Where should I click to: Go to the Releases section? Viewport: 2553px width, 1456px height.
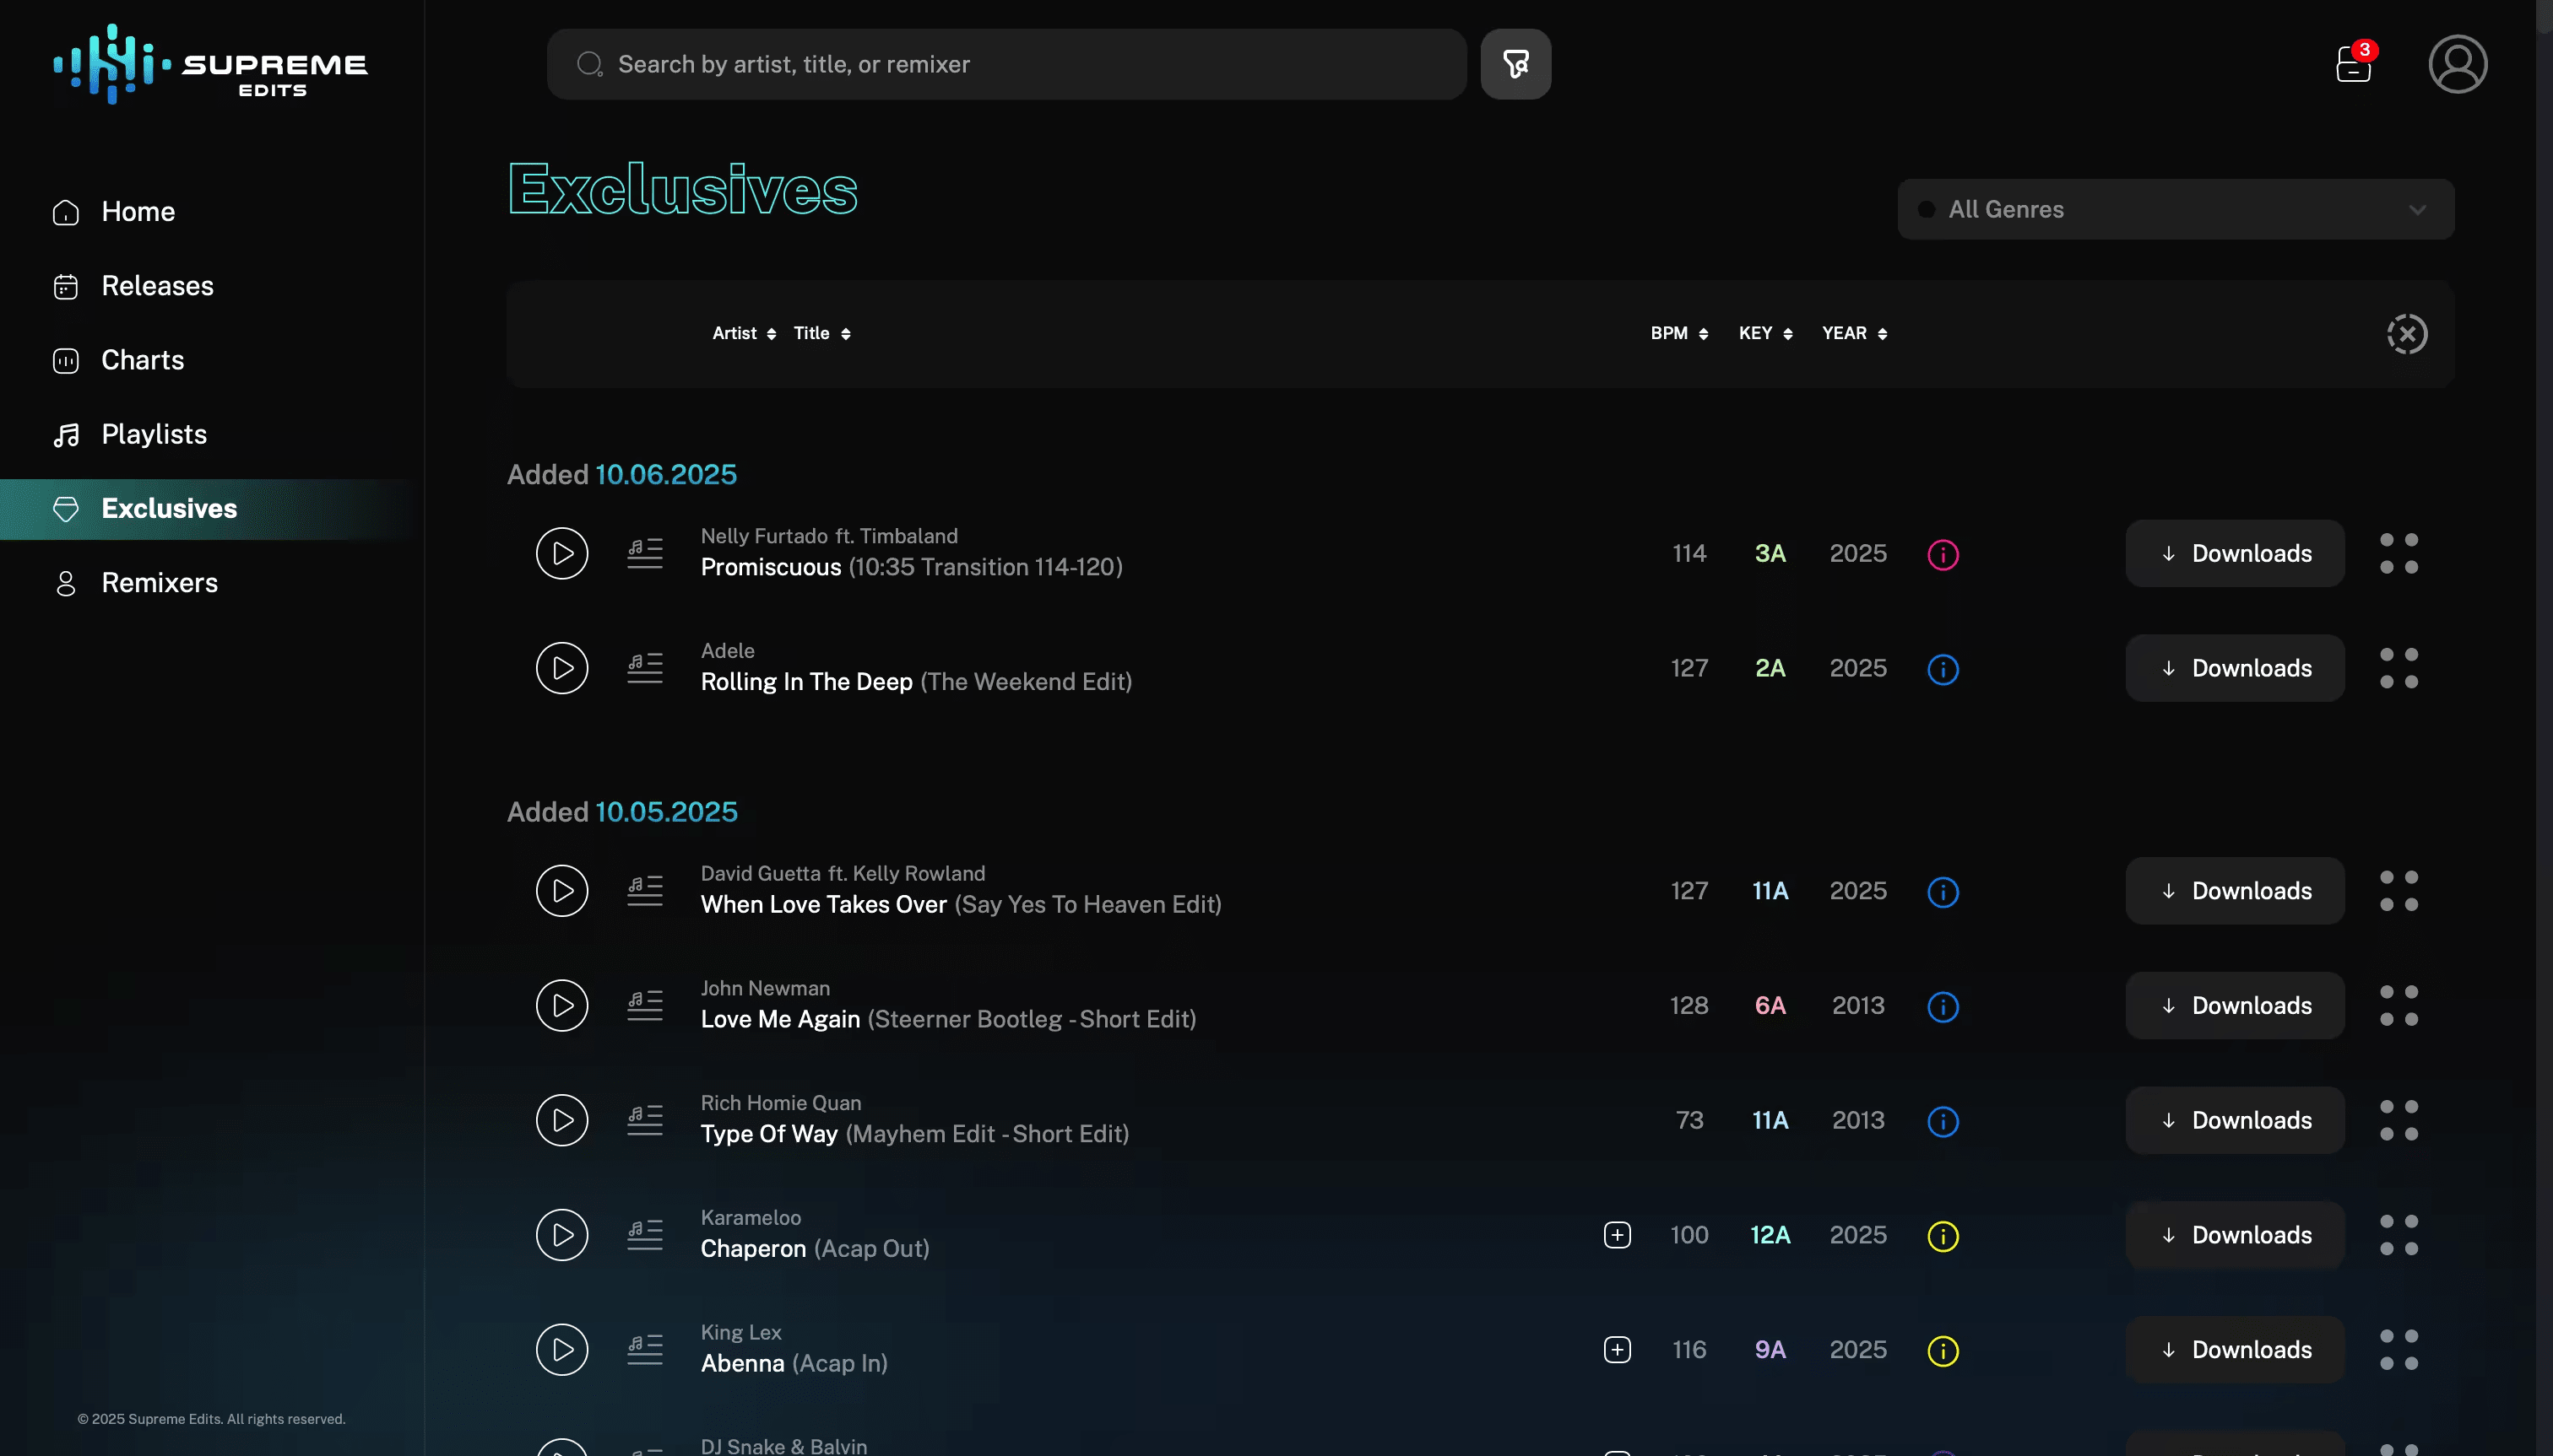click(x=157, y=287)
